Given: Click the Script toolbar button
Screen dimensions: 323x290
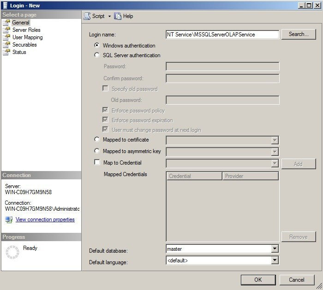Looking at the screenshot, I should (x=95, y=16).
